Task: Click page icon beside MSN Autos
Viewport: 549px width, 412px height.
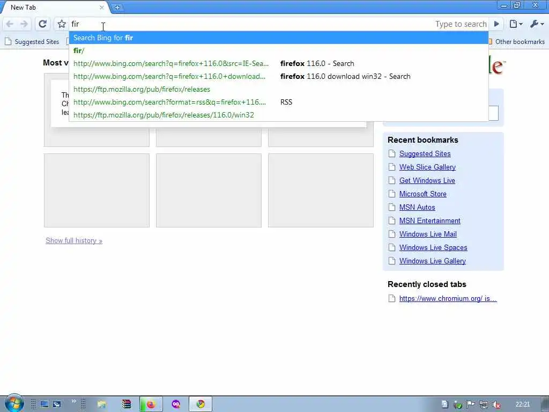Action: point(392,207)
